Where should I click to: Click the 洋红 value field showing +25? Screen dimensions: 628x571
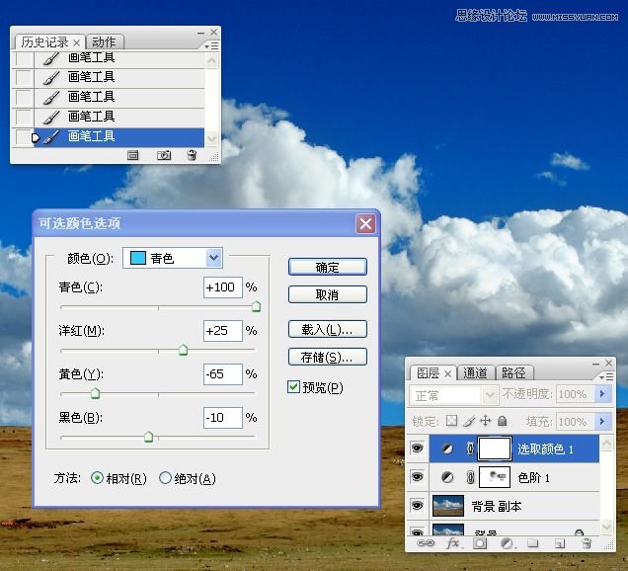coord(223,331)
